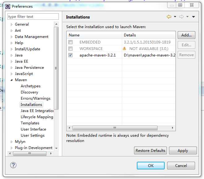
Task: Expand the JavaScript tree node
Action: (11, 74)
